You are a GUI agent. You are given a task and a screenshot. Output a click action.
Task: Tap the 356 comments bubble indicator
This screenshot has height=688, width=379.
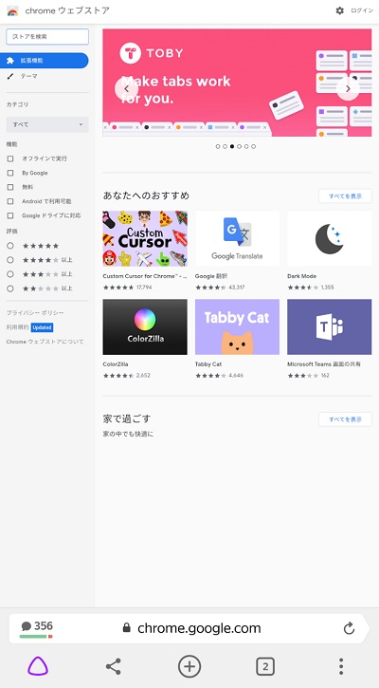point(37,629)
